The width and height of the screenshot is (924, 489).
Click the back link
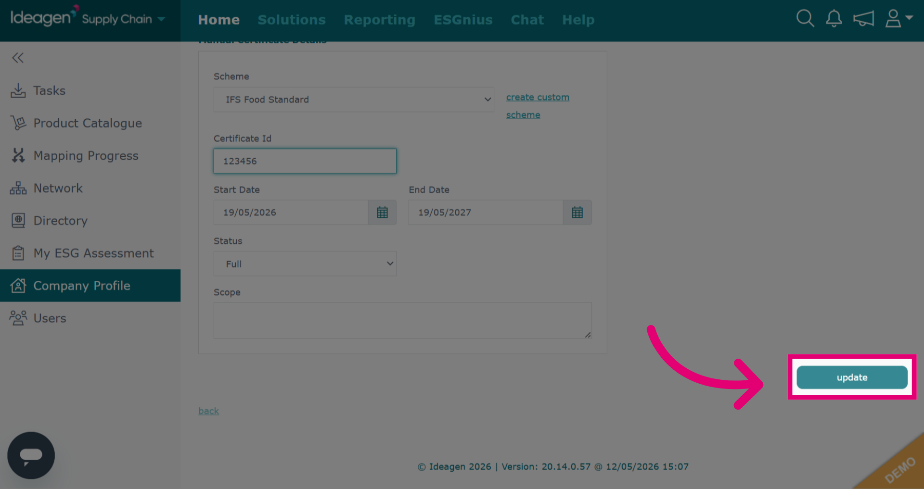(208, 411)
